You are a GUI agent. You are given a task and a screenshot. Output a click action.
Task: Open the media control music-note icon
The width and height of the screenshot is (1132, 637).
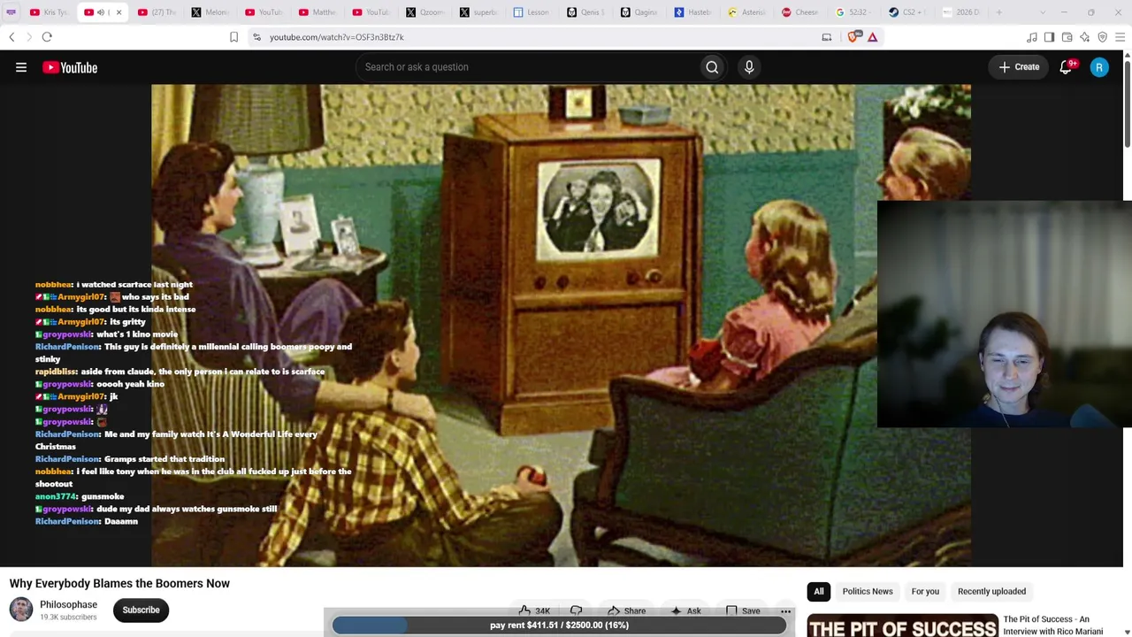point(1031,37)
